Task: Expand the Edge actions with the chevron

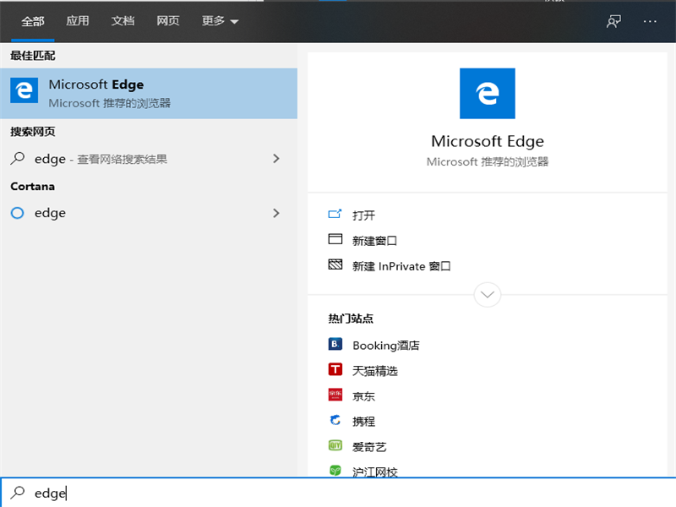Action: coord(488,294)
